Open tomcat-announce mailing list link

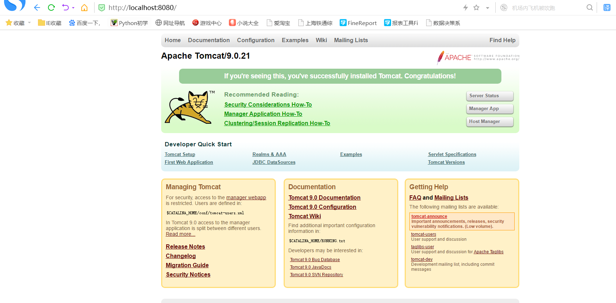coord(429,216)
